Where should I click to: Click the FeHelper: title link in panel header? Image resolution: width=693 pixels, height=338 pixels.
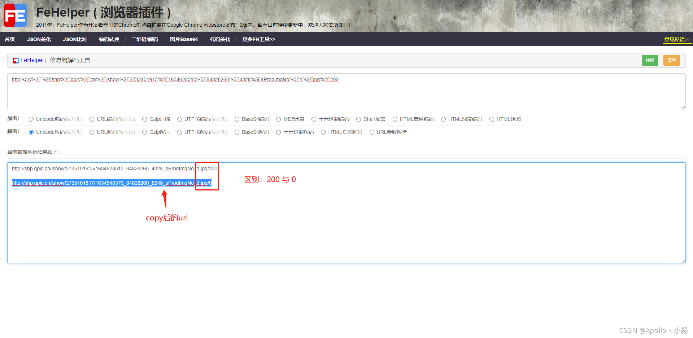pos(33,60)
